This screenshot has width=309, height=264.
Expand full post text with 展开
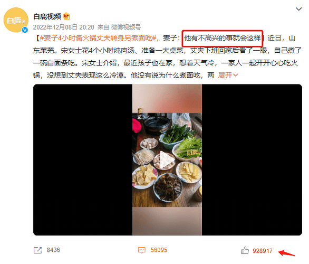pos(228,75)
